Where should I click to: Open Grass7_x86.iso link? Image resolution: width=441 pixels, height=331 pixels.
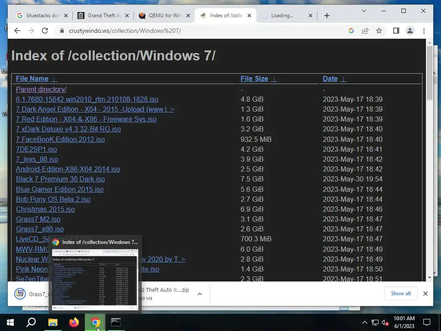[x=40, y=229]
